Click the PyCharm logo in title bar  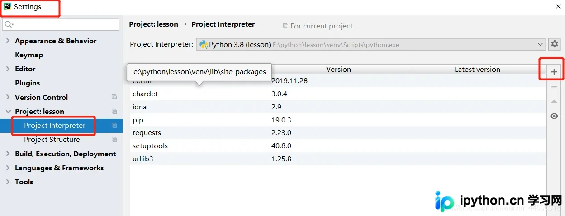pos(7,6)
